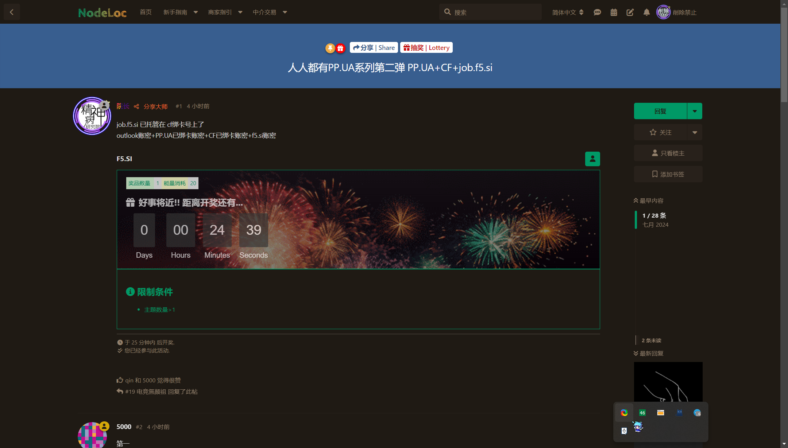Click the page vertical scrollbar thumb
788x448 pixels.
coord(784,55)
